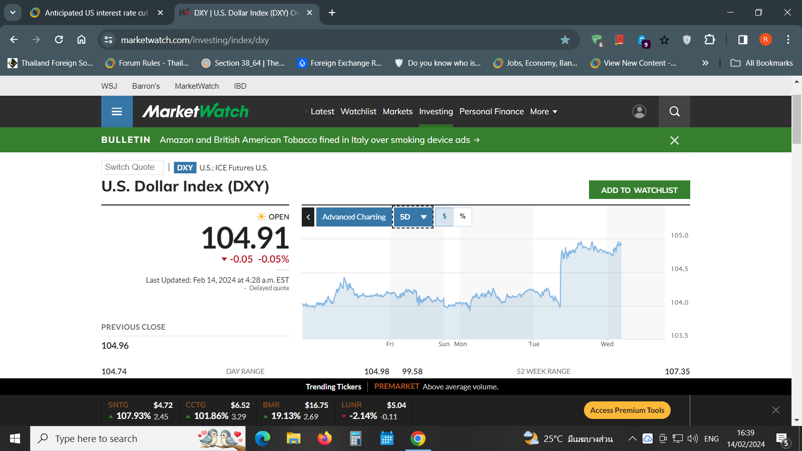Open Firefox from taskbar
Screen dimensions: 802x451
pyautogui.click(x=324, y=438)
